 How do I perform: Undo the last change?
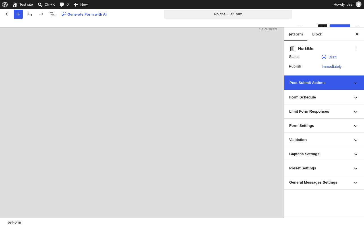click(x=30, y=14)
